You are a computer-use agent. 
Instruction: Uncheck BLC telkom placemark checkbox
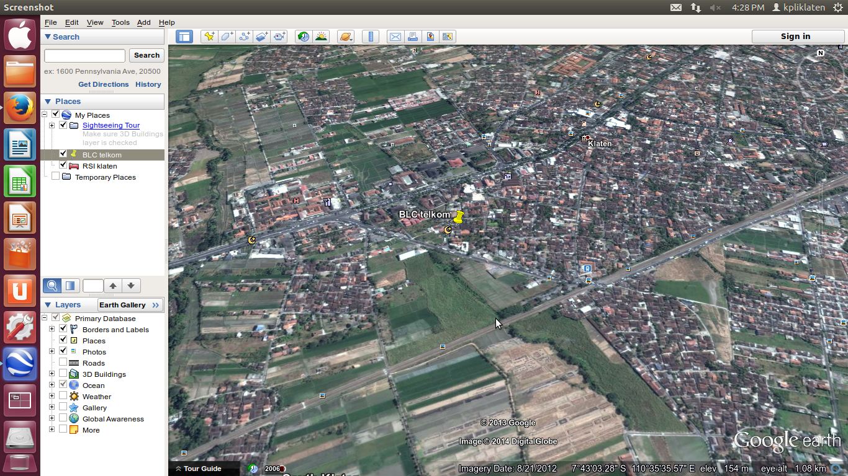pos(63,154)
